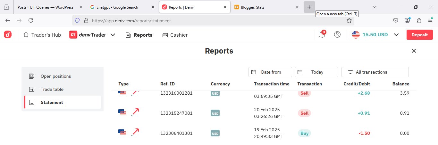Viewport: 438px width, 145px height.
Task: Click the Credit/Debit column header
Action: coord(357,84)
